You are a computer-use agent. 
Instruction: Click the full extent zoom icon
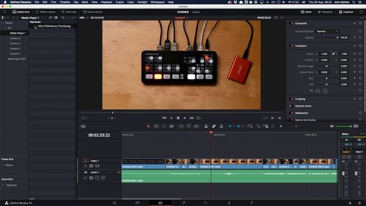point(250,126)
